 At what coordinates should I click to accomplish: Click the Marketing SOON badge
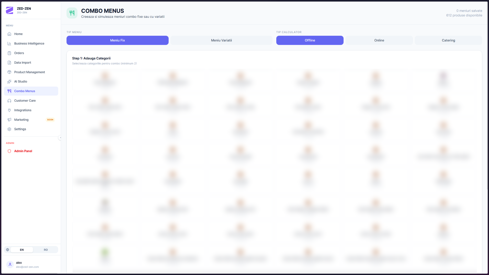pyautogui.click(x=50, y=120)
